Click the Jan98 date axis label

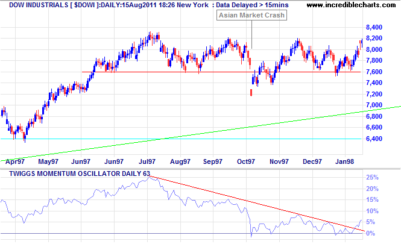coord(345,161)
